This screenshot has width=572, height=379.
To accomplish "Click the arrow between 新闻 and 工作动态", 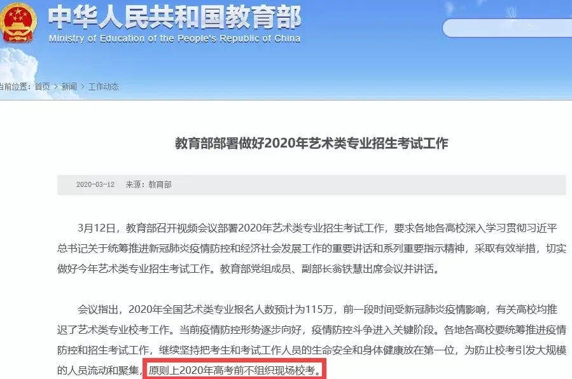I will (x=83, y=86).
